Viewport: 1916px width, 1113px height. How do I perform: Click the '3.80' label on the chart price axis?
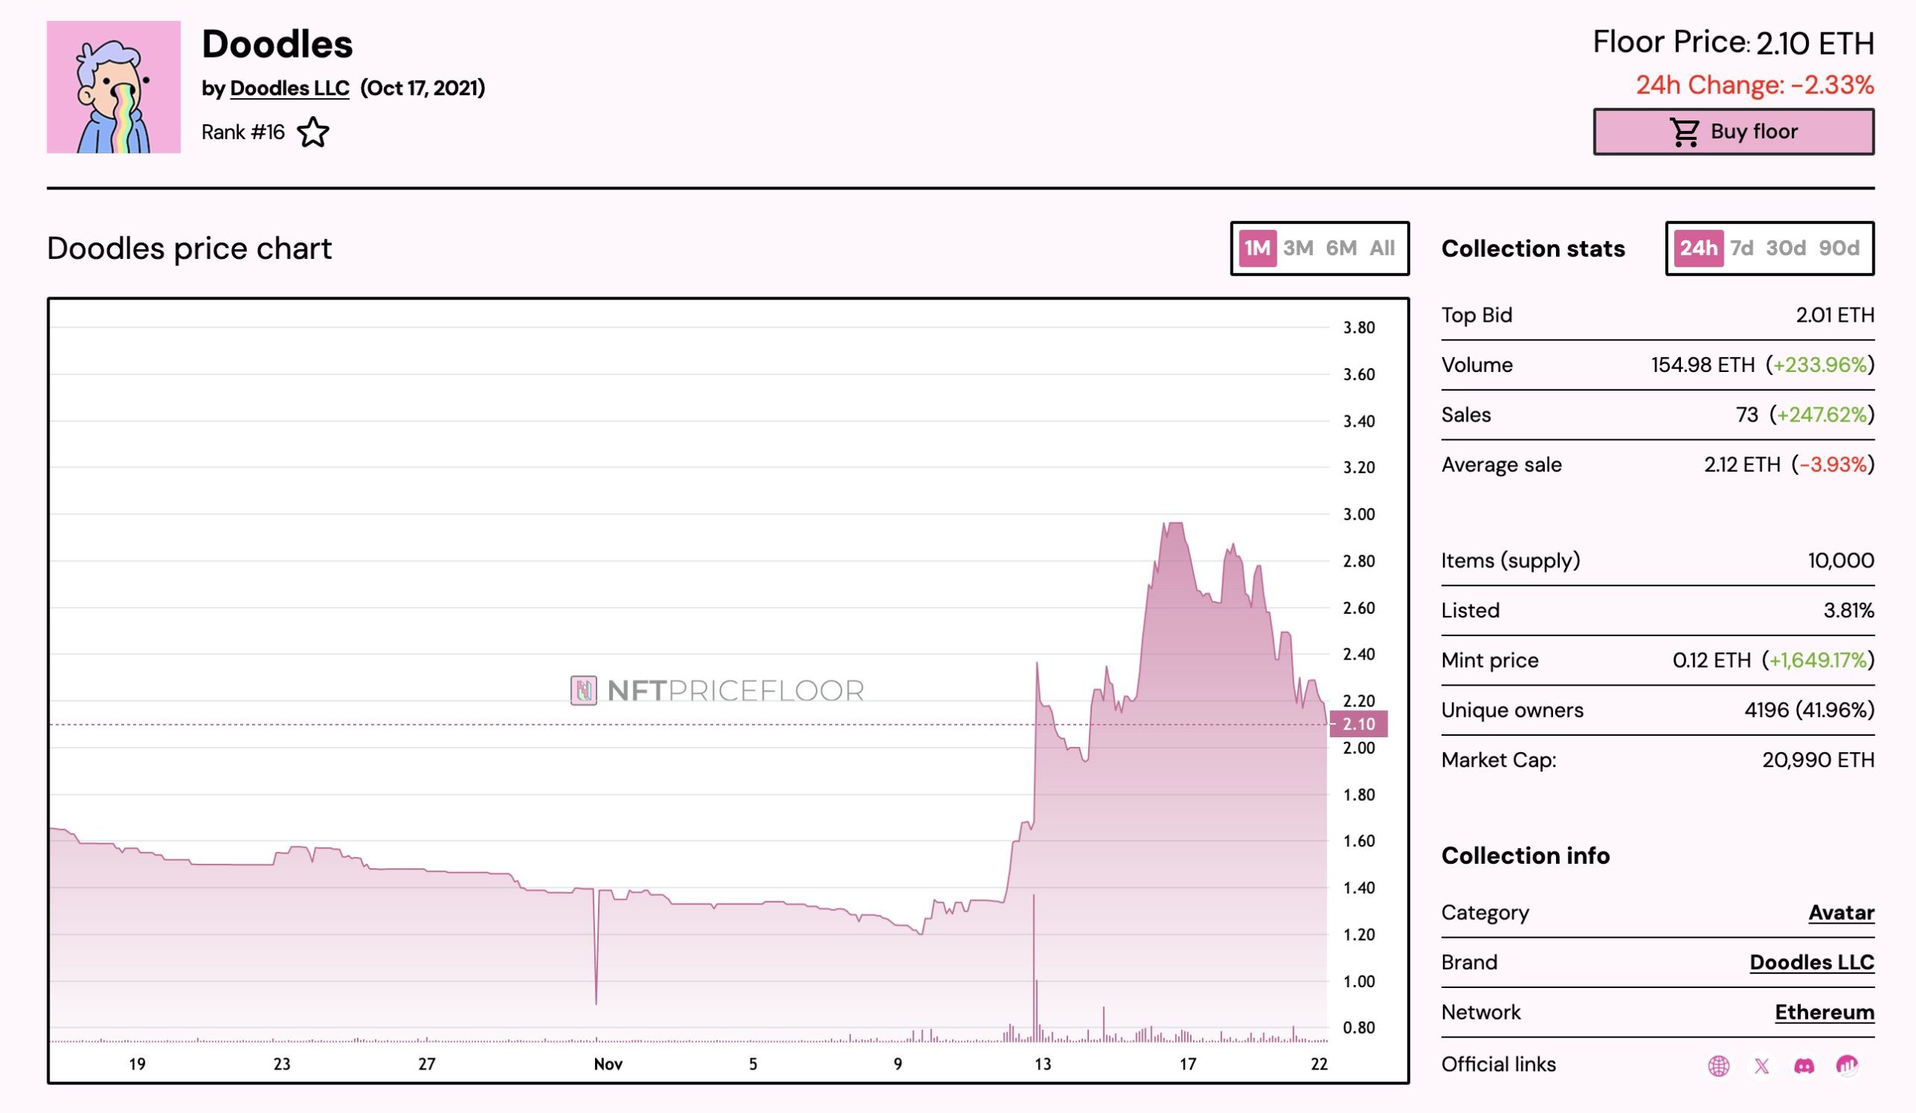(x=1358, y=328)
